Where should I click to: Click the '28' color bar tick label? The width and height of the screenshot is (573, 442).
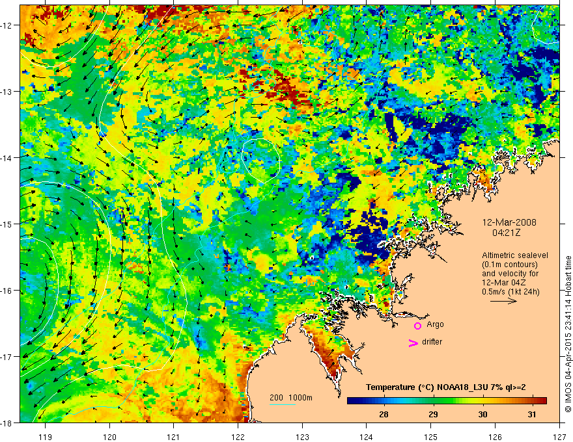tap(384, 414)
